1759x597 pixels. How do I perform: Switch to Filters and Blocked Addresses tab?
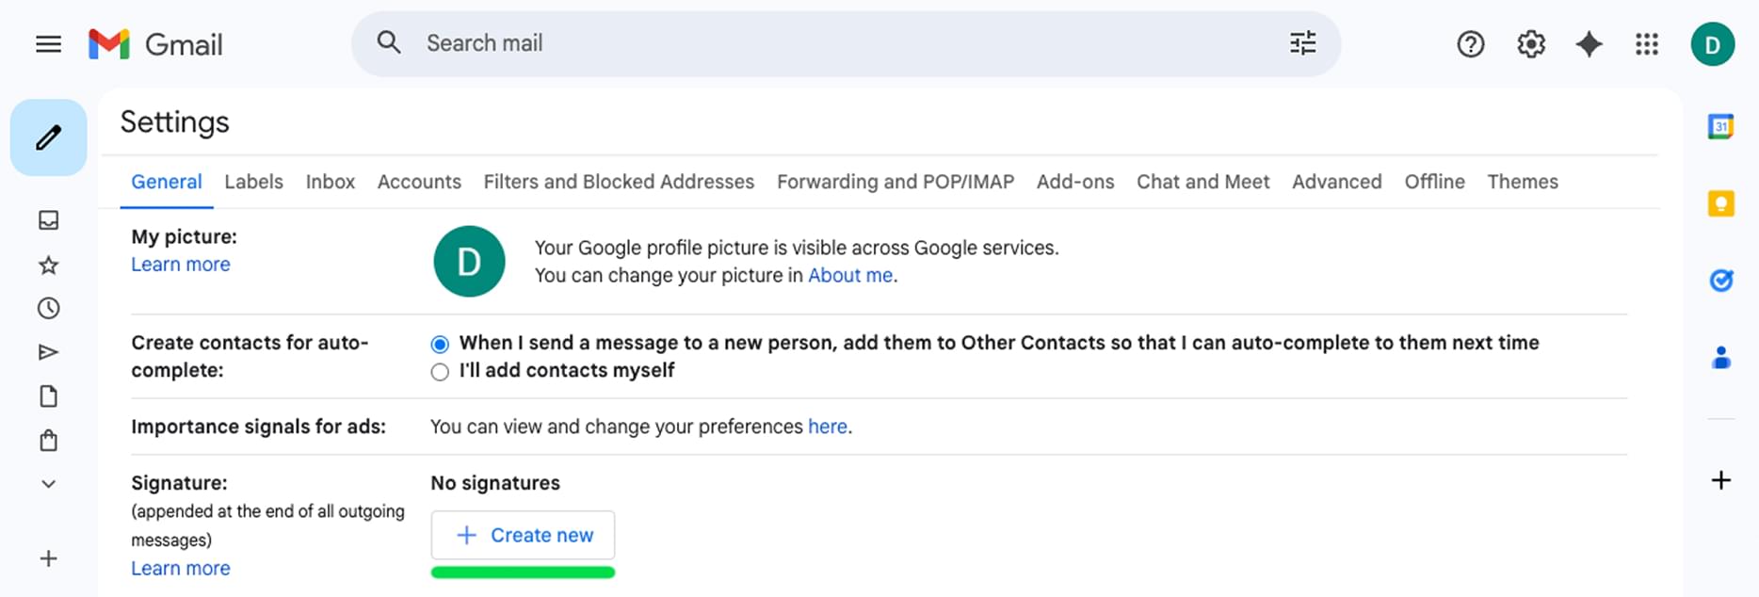tap(619, 182)
